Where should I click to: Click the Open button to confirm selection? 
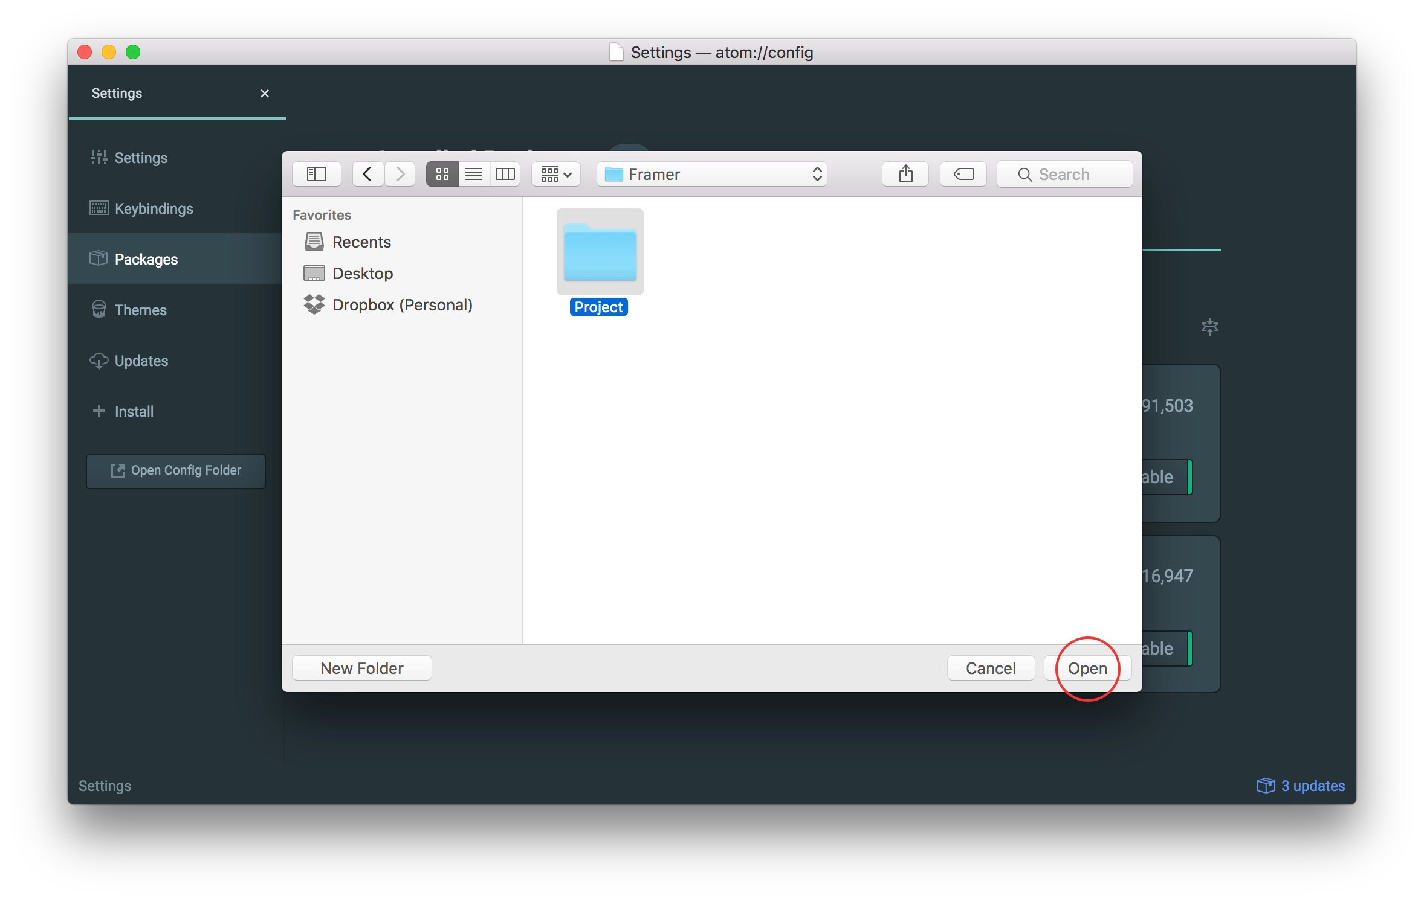[1087, 667]
